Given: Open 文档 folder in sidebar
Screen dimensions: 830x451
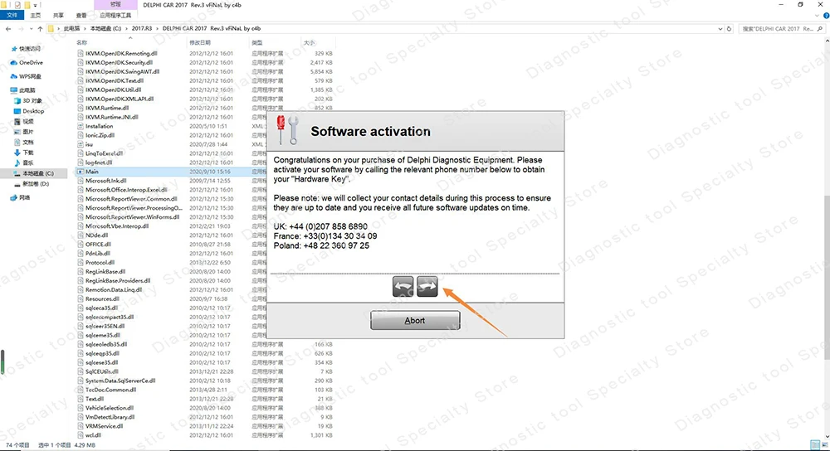Looking at the screenshot, I should pyautogui.click(x=27, y=143).
